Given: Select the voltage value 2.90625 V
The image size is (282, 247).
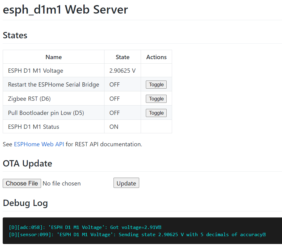Looking at the screenshot, I should (122, 71).
